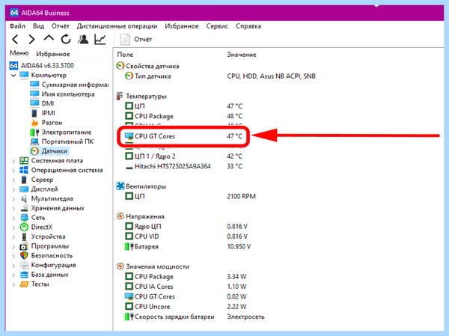Click the Отчёт report toolbar button
This screenshot has width=449, height=336.
(136, 39)
